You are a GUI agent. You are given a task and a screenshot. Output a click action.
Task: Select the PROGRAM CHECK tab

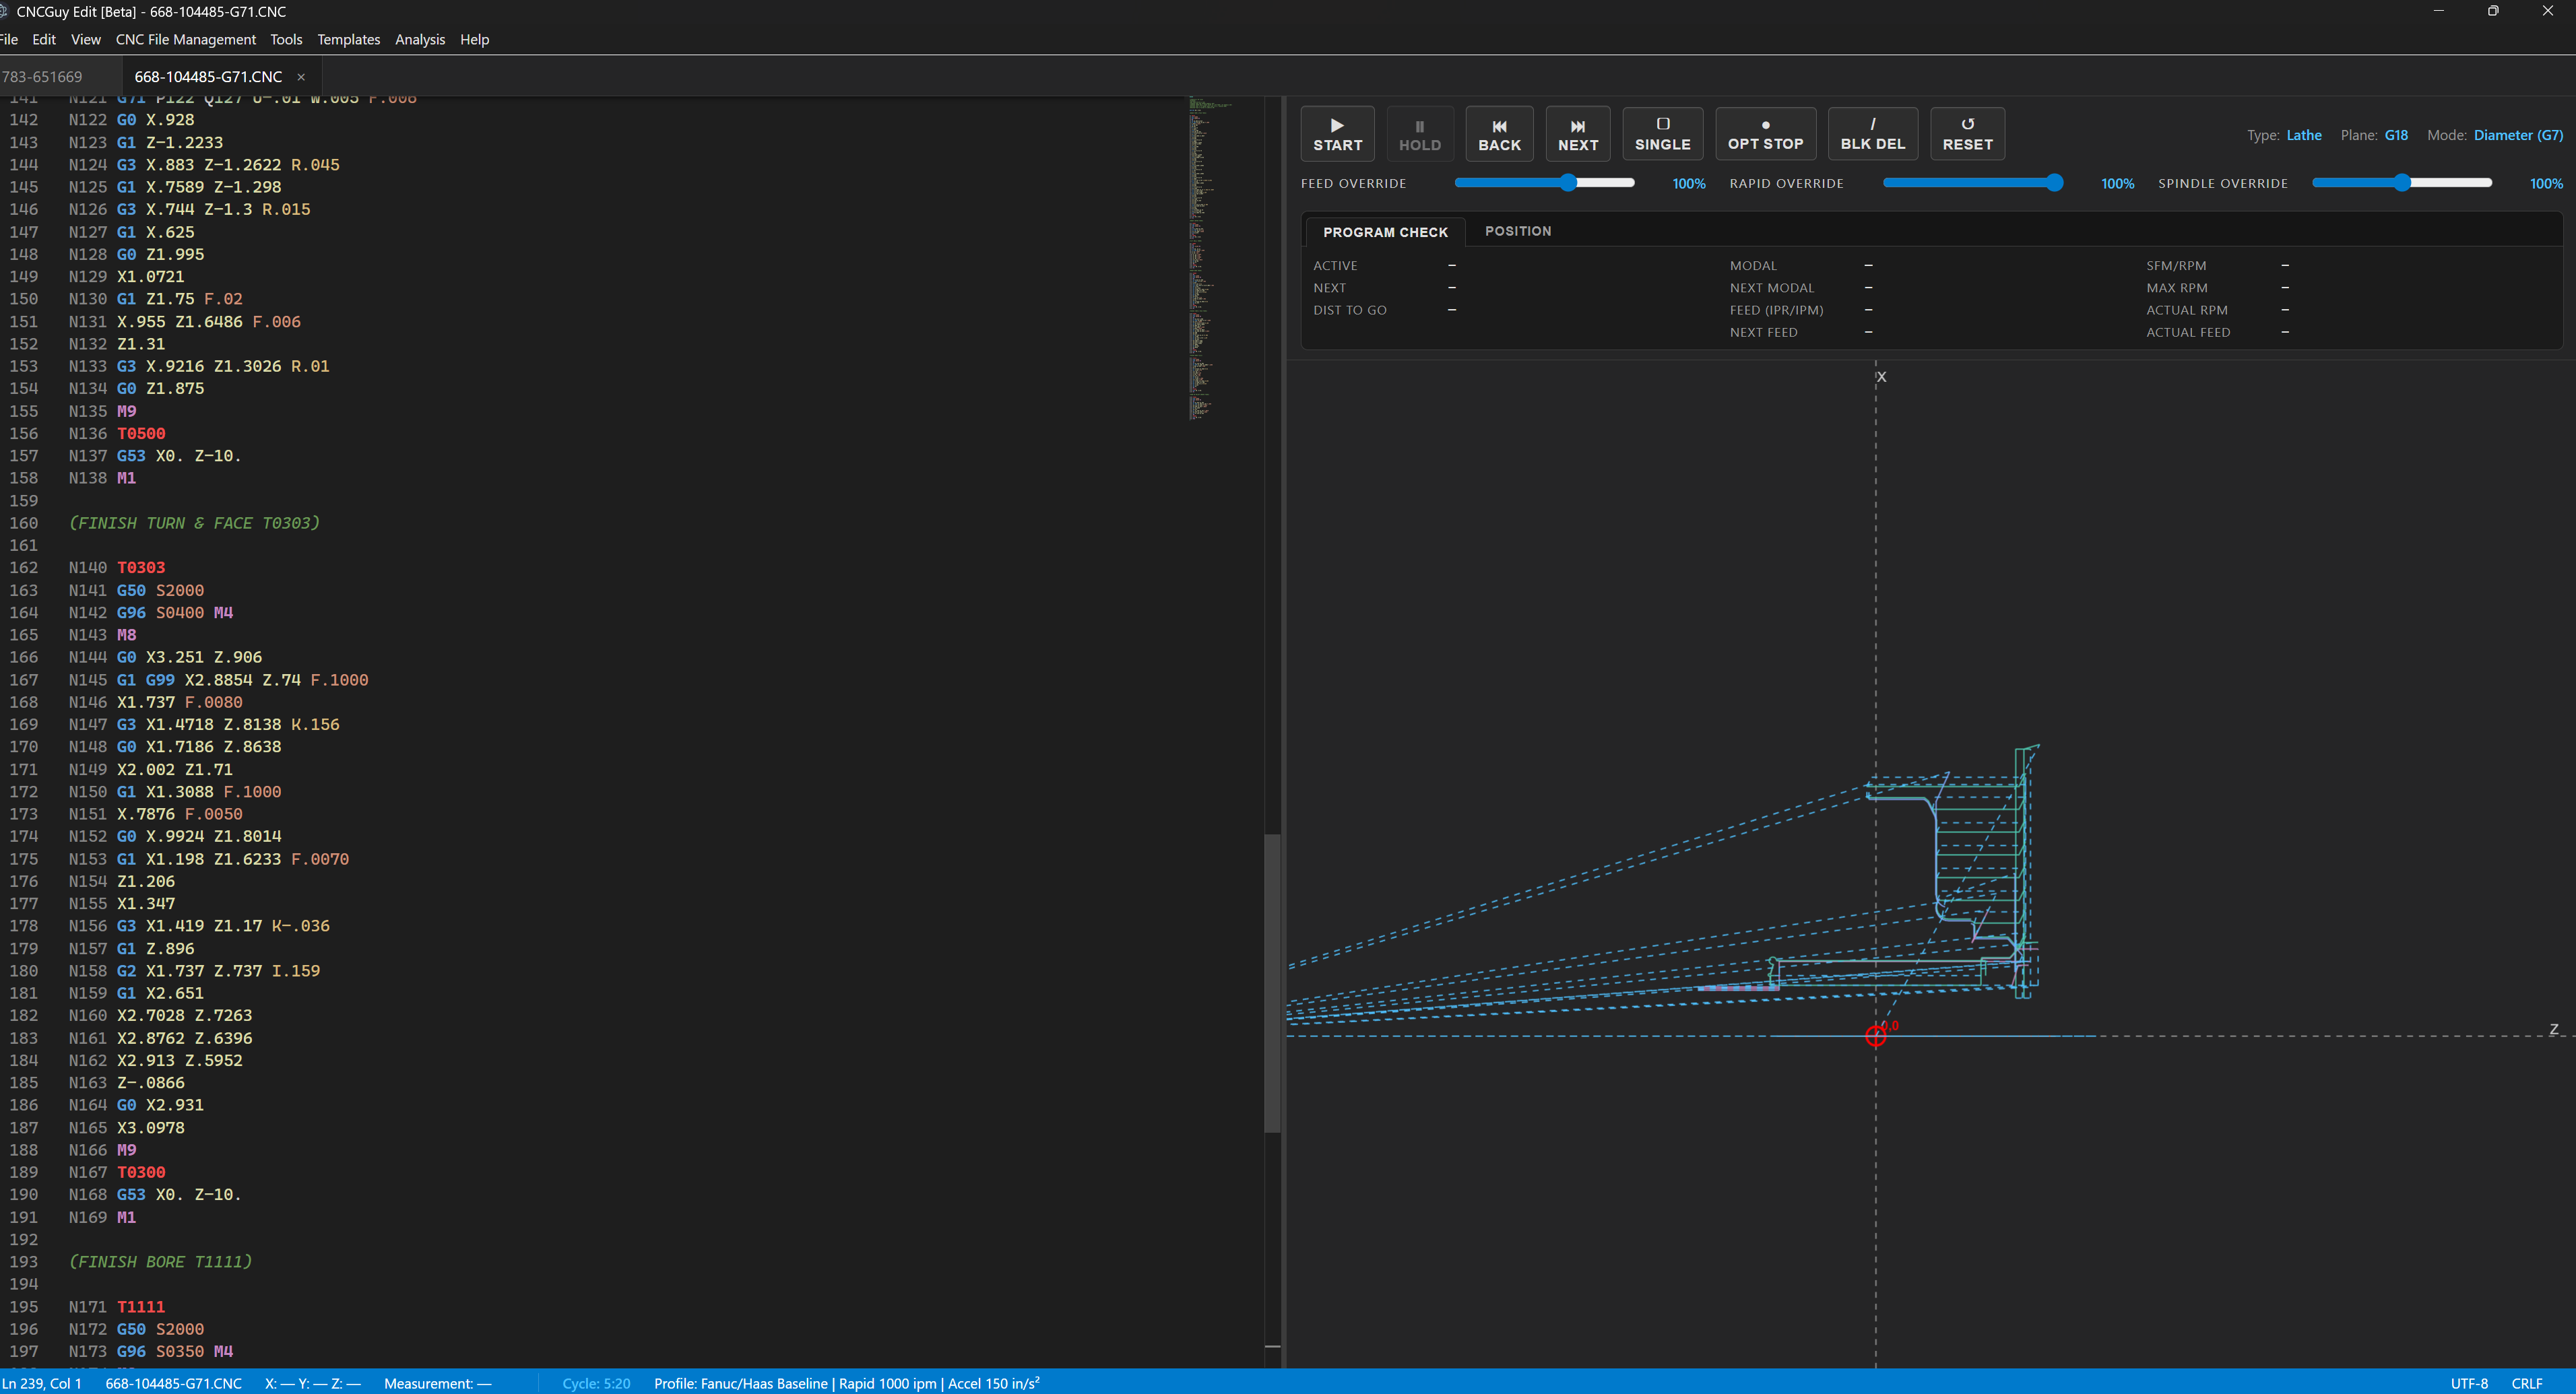(1386, 231)
